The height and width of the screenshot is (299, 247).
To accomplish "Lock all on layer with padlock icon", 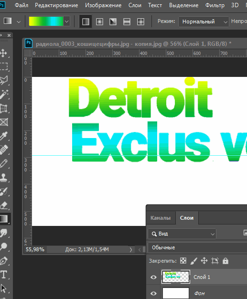I will 226,261.
